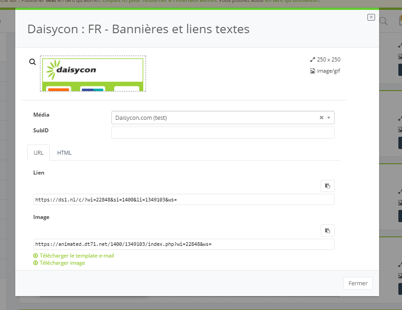Switch to the URL tab

click(39, 153)
